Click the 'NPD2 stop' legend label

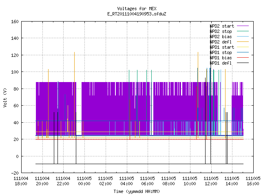click(221, 31)
